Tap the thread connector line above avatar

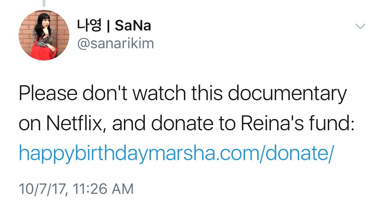[x=44, y=3]
